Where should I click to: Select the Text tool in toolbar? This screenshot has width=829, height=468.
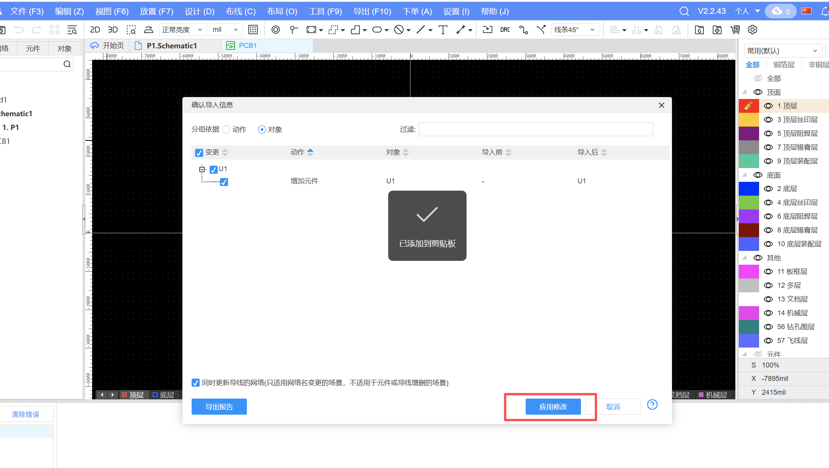coord(443,30)
